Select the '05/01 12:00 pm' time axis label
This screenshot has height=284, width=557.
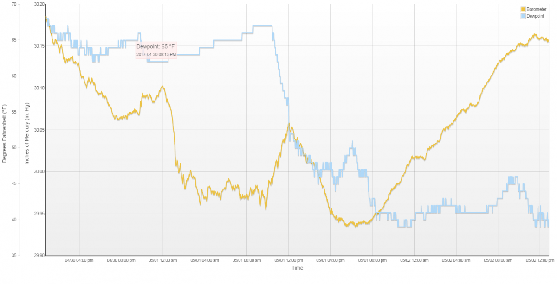click(x=288, y=260)
